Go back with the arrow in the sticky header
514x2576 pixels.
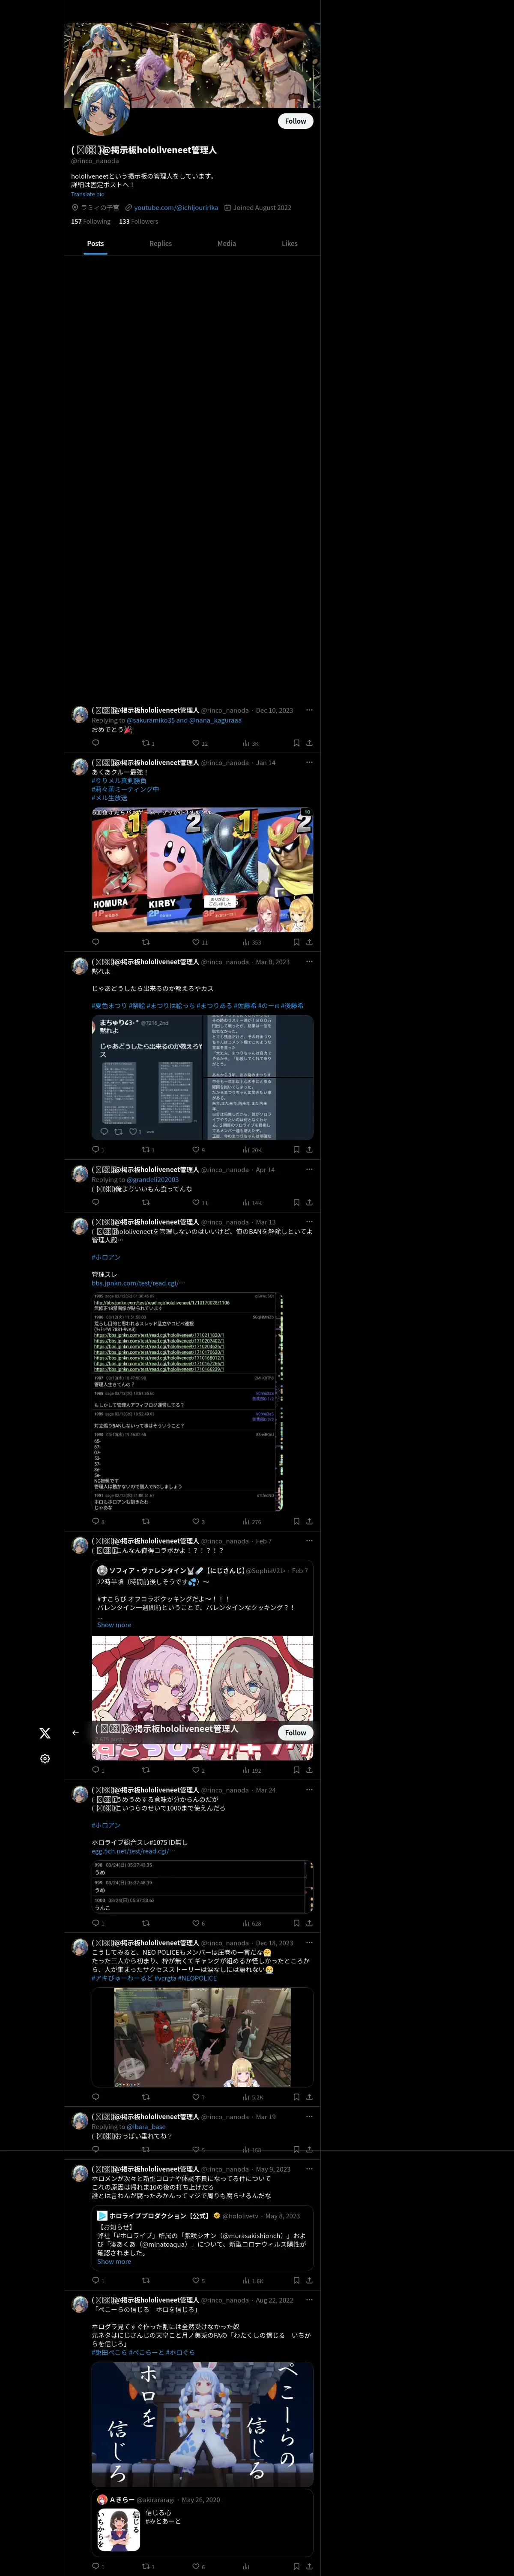pyautogui.click(x=76, y=1733)
